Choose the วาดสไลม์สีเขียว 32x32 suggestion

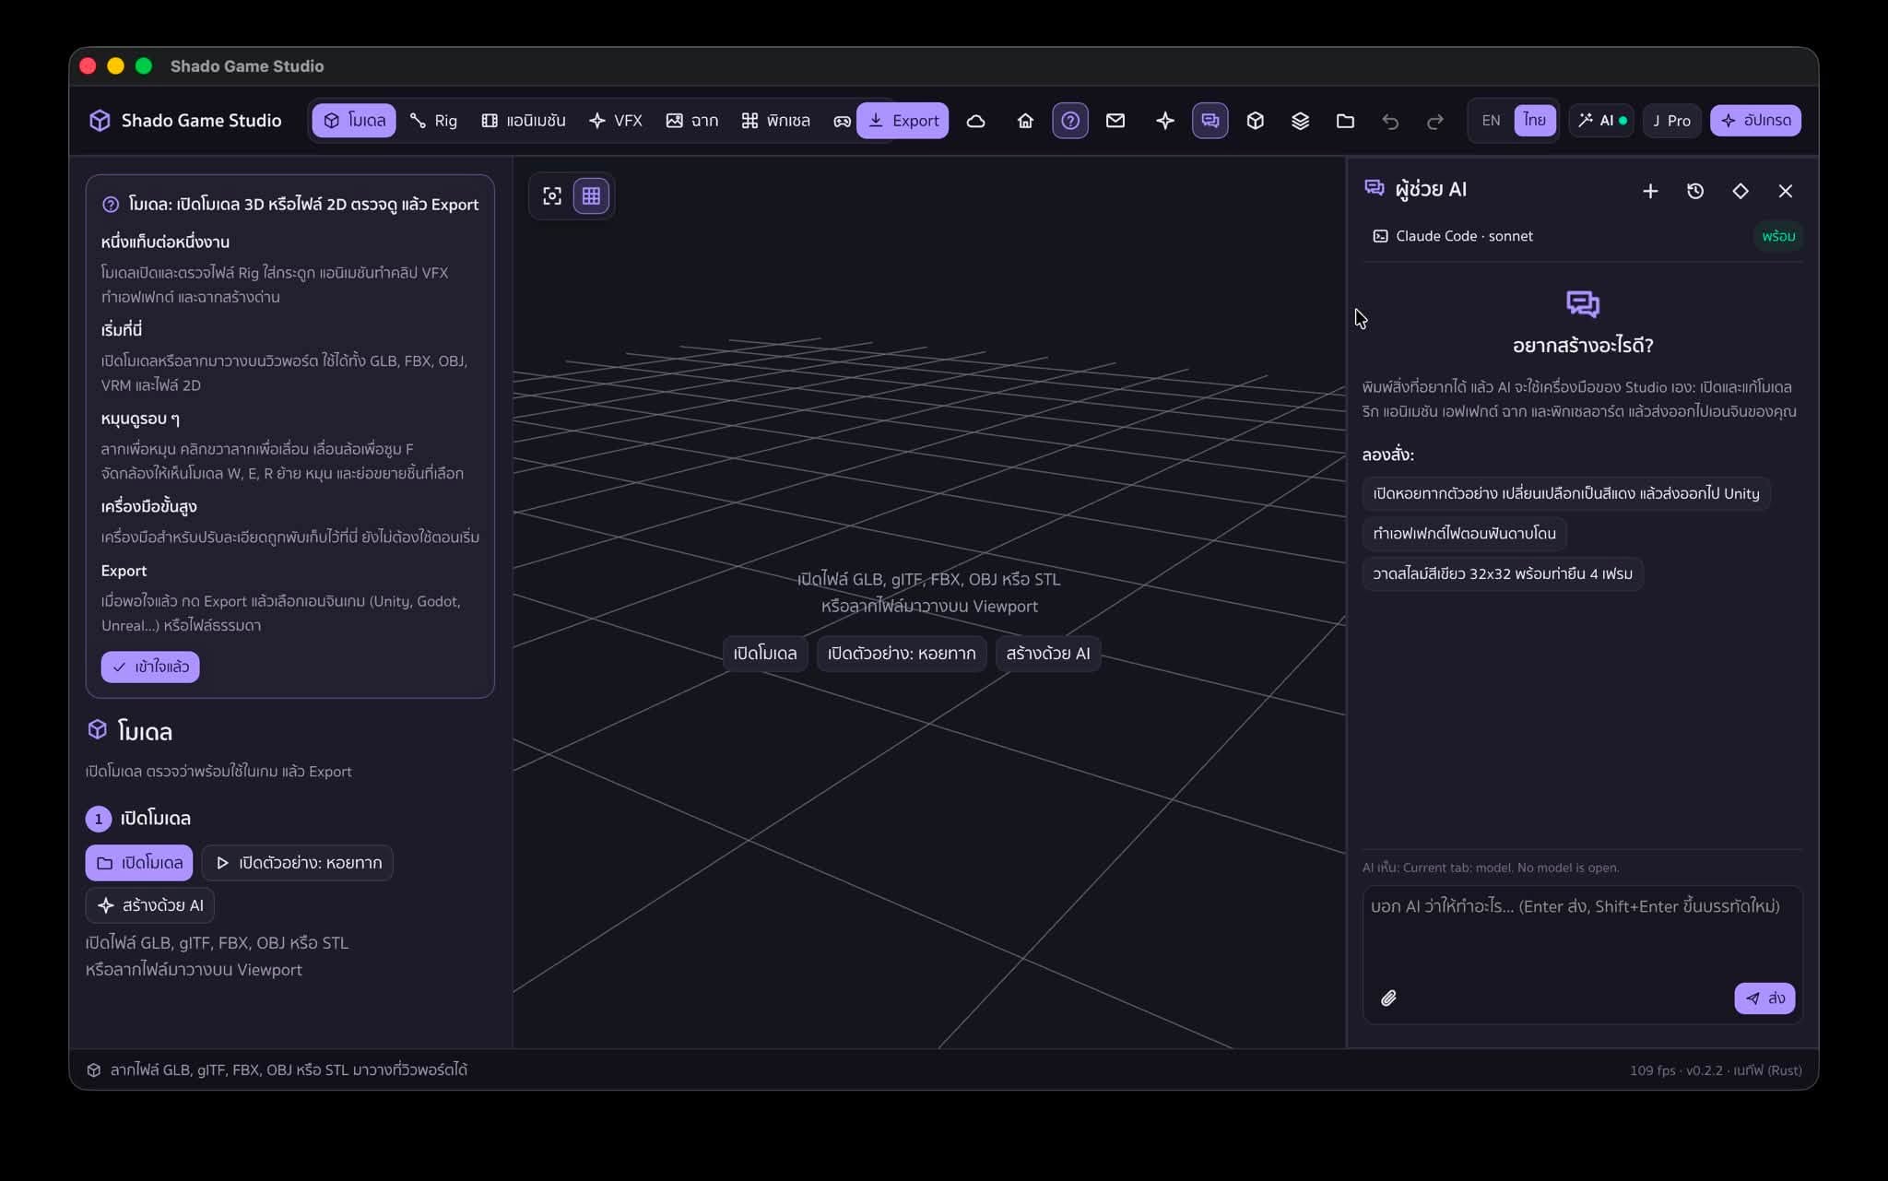1503,573
